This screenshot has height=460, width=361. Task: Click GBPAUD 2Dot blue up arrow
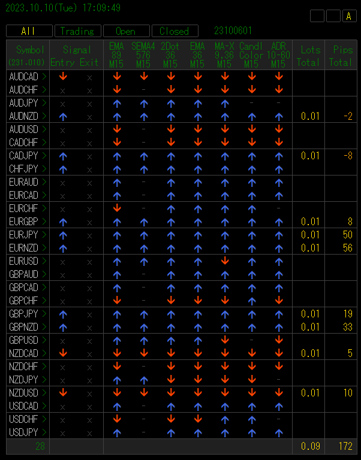(171, 275)
